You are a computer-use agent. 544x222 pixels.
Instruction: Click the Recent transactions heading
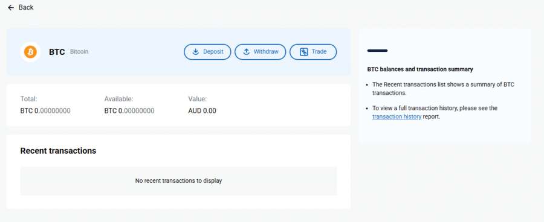pos(58,151)
